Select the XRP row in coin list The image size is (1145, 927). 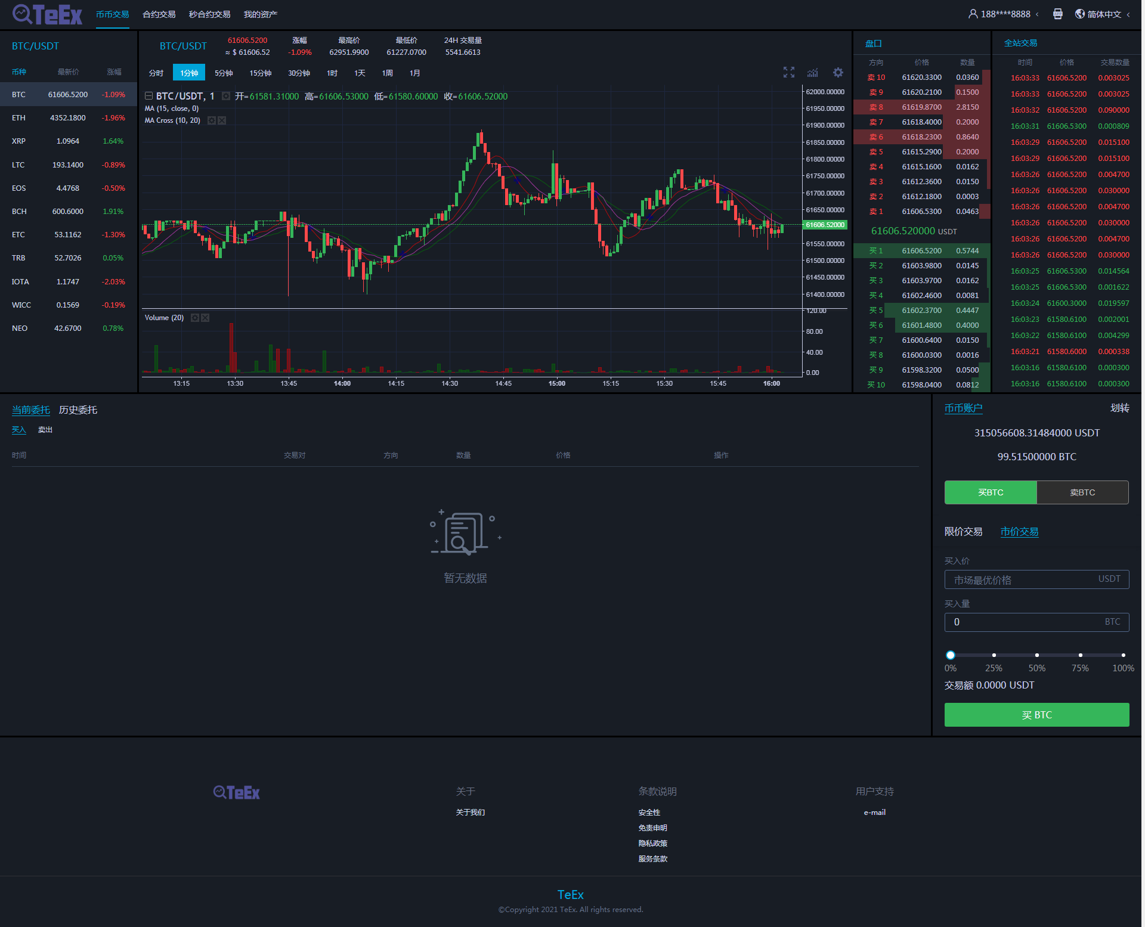tap(69, 141)
